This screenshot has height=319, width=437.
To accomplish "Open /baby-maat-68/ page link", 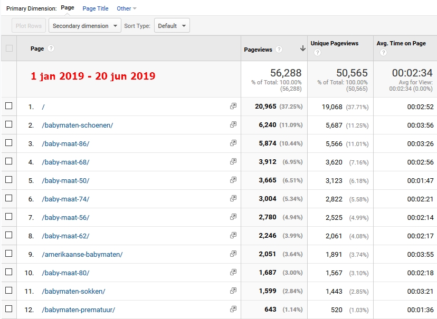I will (x=65, y=162).
